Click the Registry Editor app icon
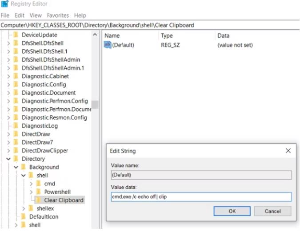 point(5,4)
